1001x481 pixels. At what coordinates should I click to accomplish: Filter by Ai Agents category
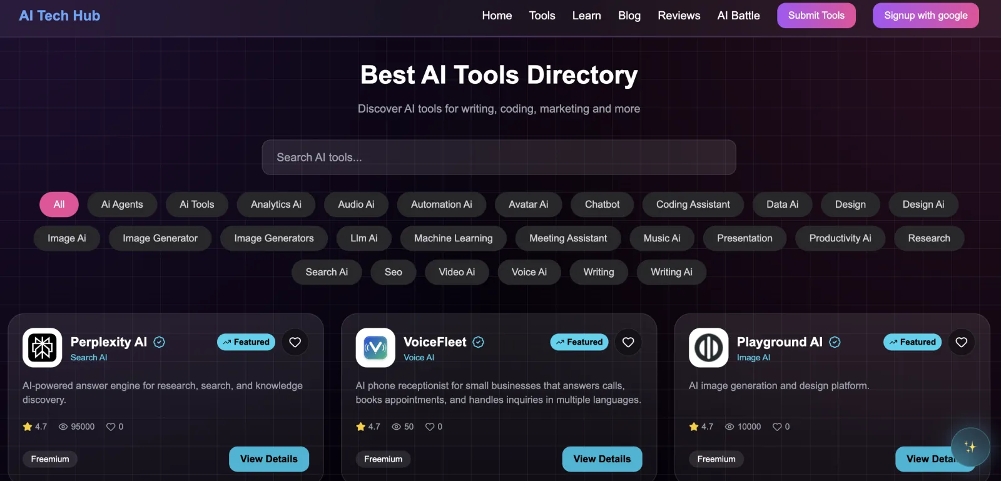pos(122,205)
